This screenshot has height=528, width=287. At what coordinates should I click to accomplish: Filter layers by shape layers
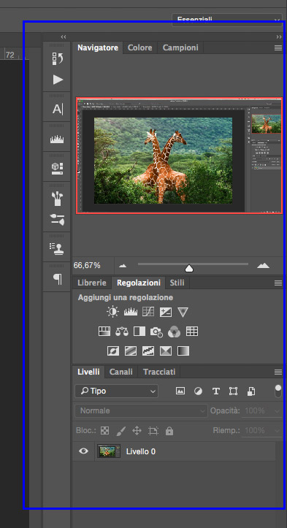(x=233, y=391)
